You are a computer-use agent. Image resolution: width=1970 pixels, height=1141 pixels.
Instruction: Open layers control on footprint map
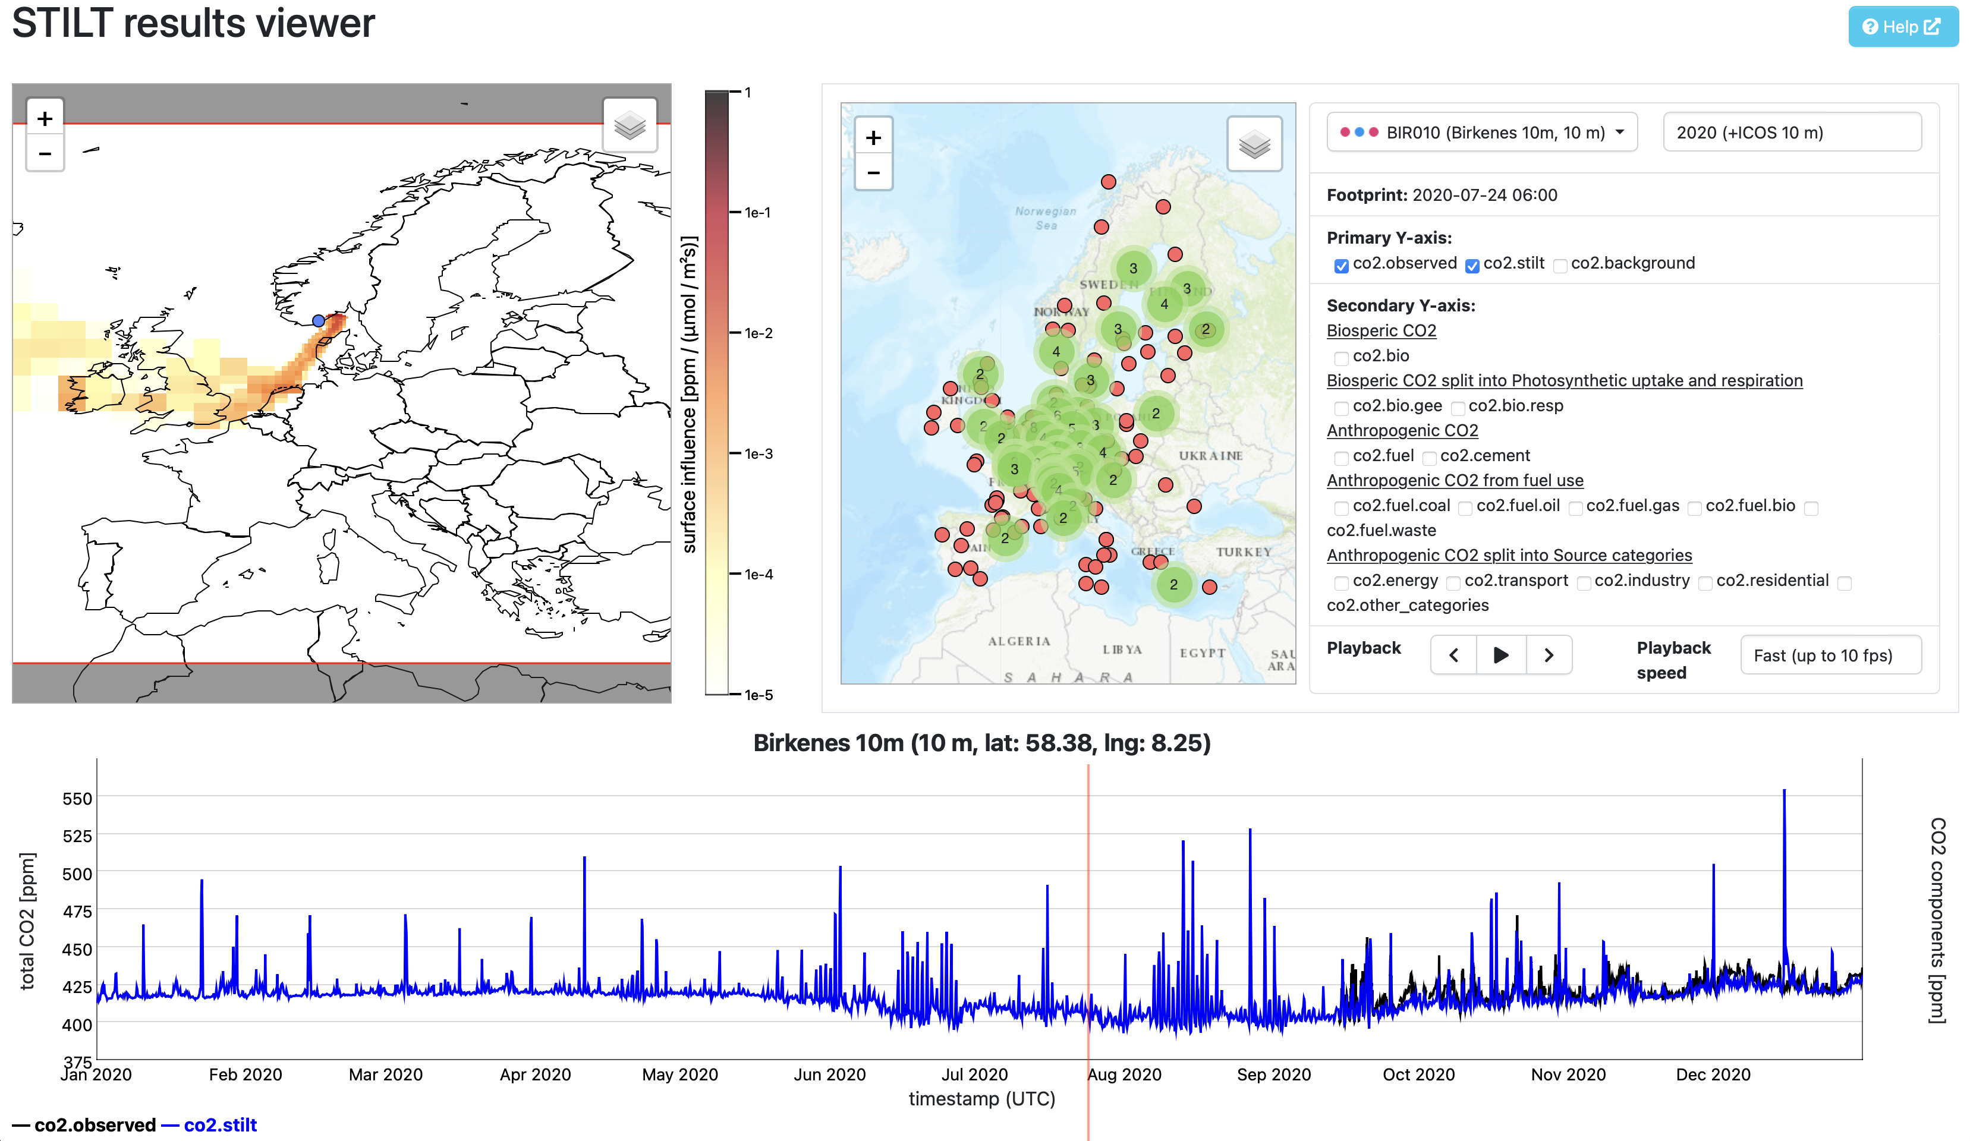point(630,126)
